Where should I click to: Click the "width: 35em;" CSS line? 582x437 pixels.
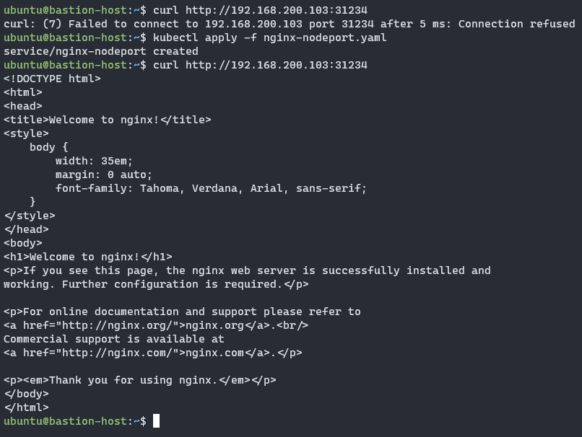(x=95, y=161)
